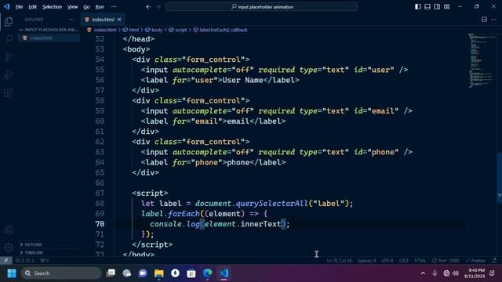Open the Search view in activity bar

pyautogui.click(x=9, y=39)
